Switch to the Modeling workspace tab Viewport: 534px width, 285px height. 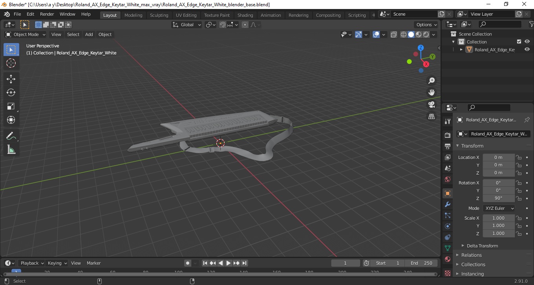point(133,15)
